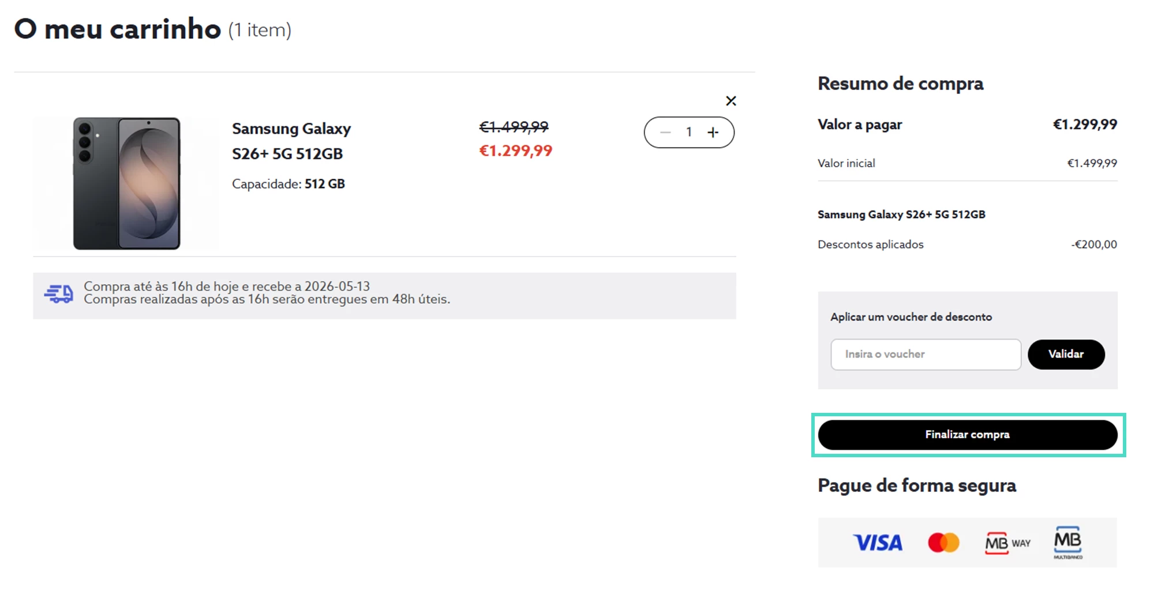Click Samsung Galaxy S26+ in purchase summary

[x=901, y=214]
